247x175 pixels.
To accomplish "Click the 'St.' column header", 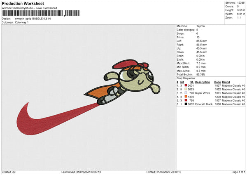I will [x=192, y=82].
